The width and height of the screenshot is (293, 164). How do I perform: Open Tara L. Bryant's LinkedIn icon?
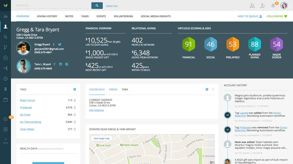(x=61, y=64)
